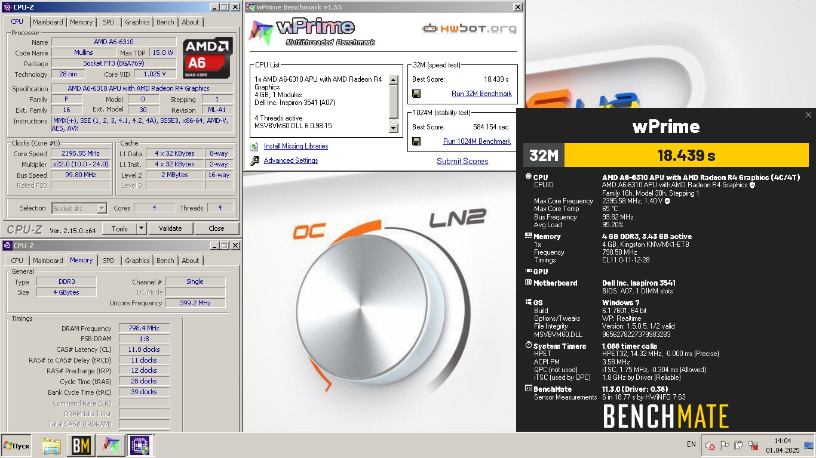Click the CPU List scrollbar down arrow
816x458 pixels.
(x=393, y=128)
